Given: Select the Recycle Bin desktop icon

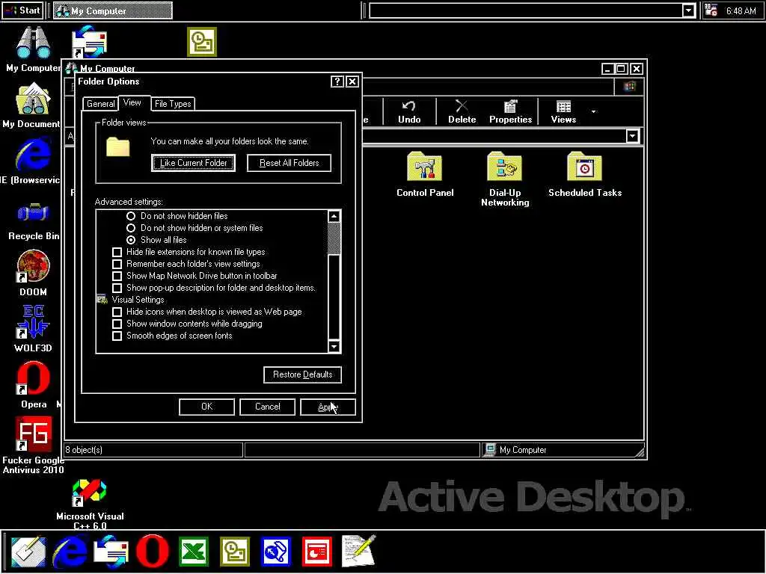Looking at the screenshot, I should [33, 213].
